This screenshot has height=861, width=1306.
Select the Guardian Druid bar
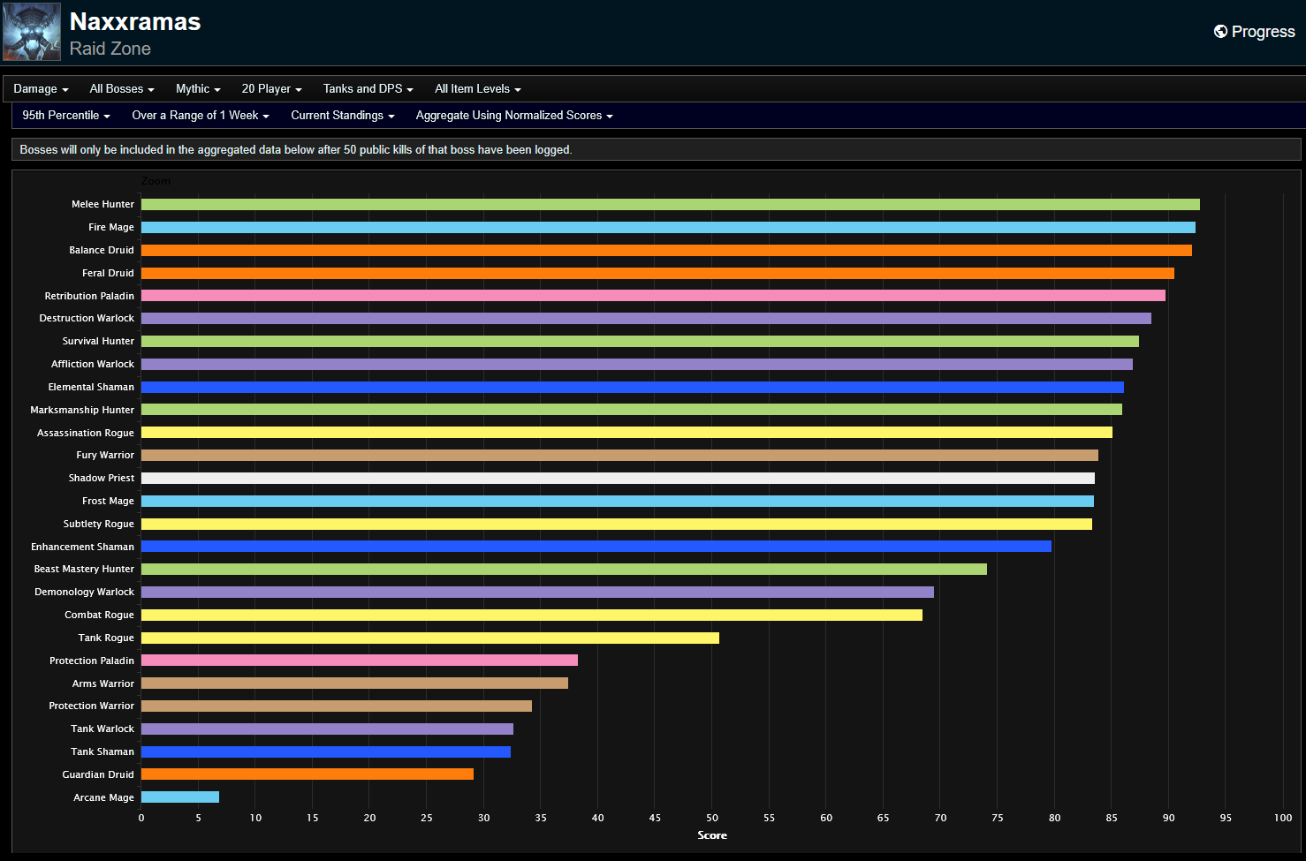pos(309,774)
